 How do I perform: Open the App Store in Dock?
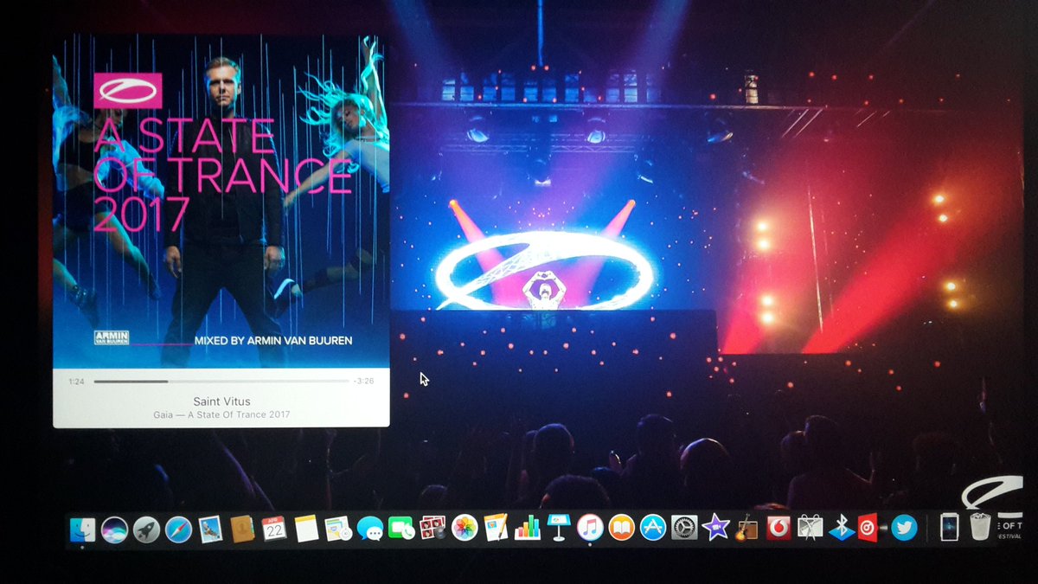[x=652, y=528]
